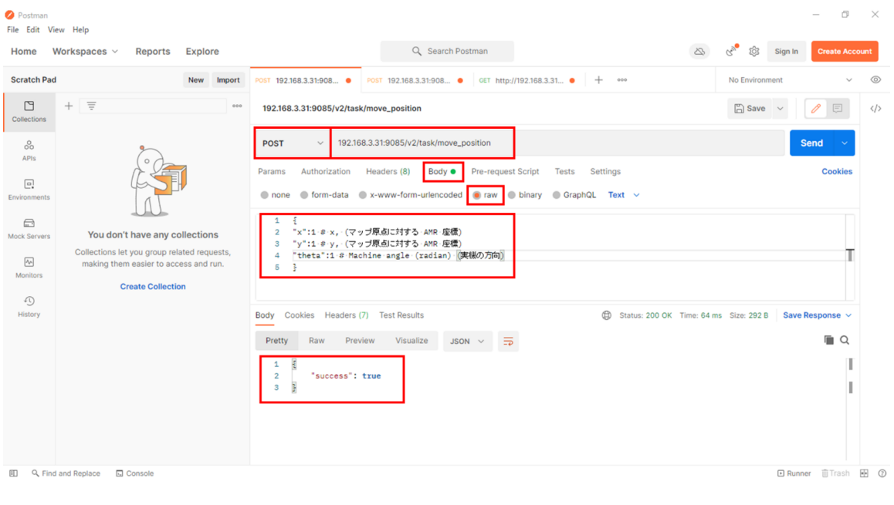Click the request URL input field

pos(556,143)
